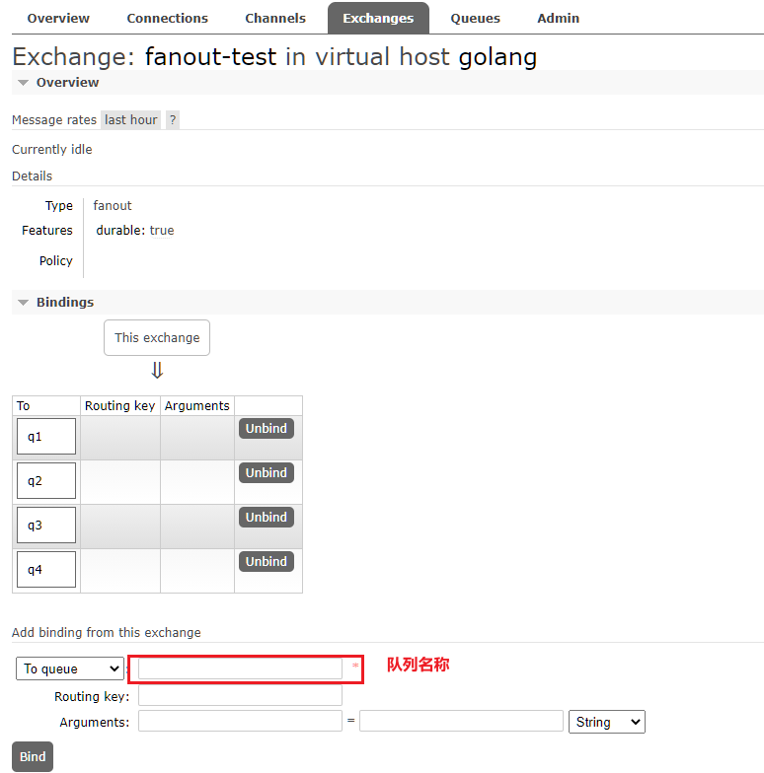Click the message rates help question mark

(x=172, y=119)
